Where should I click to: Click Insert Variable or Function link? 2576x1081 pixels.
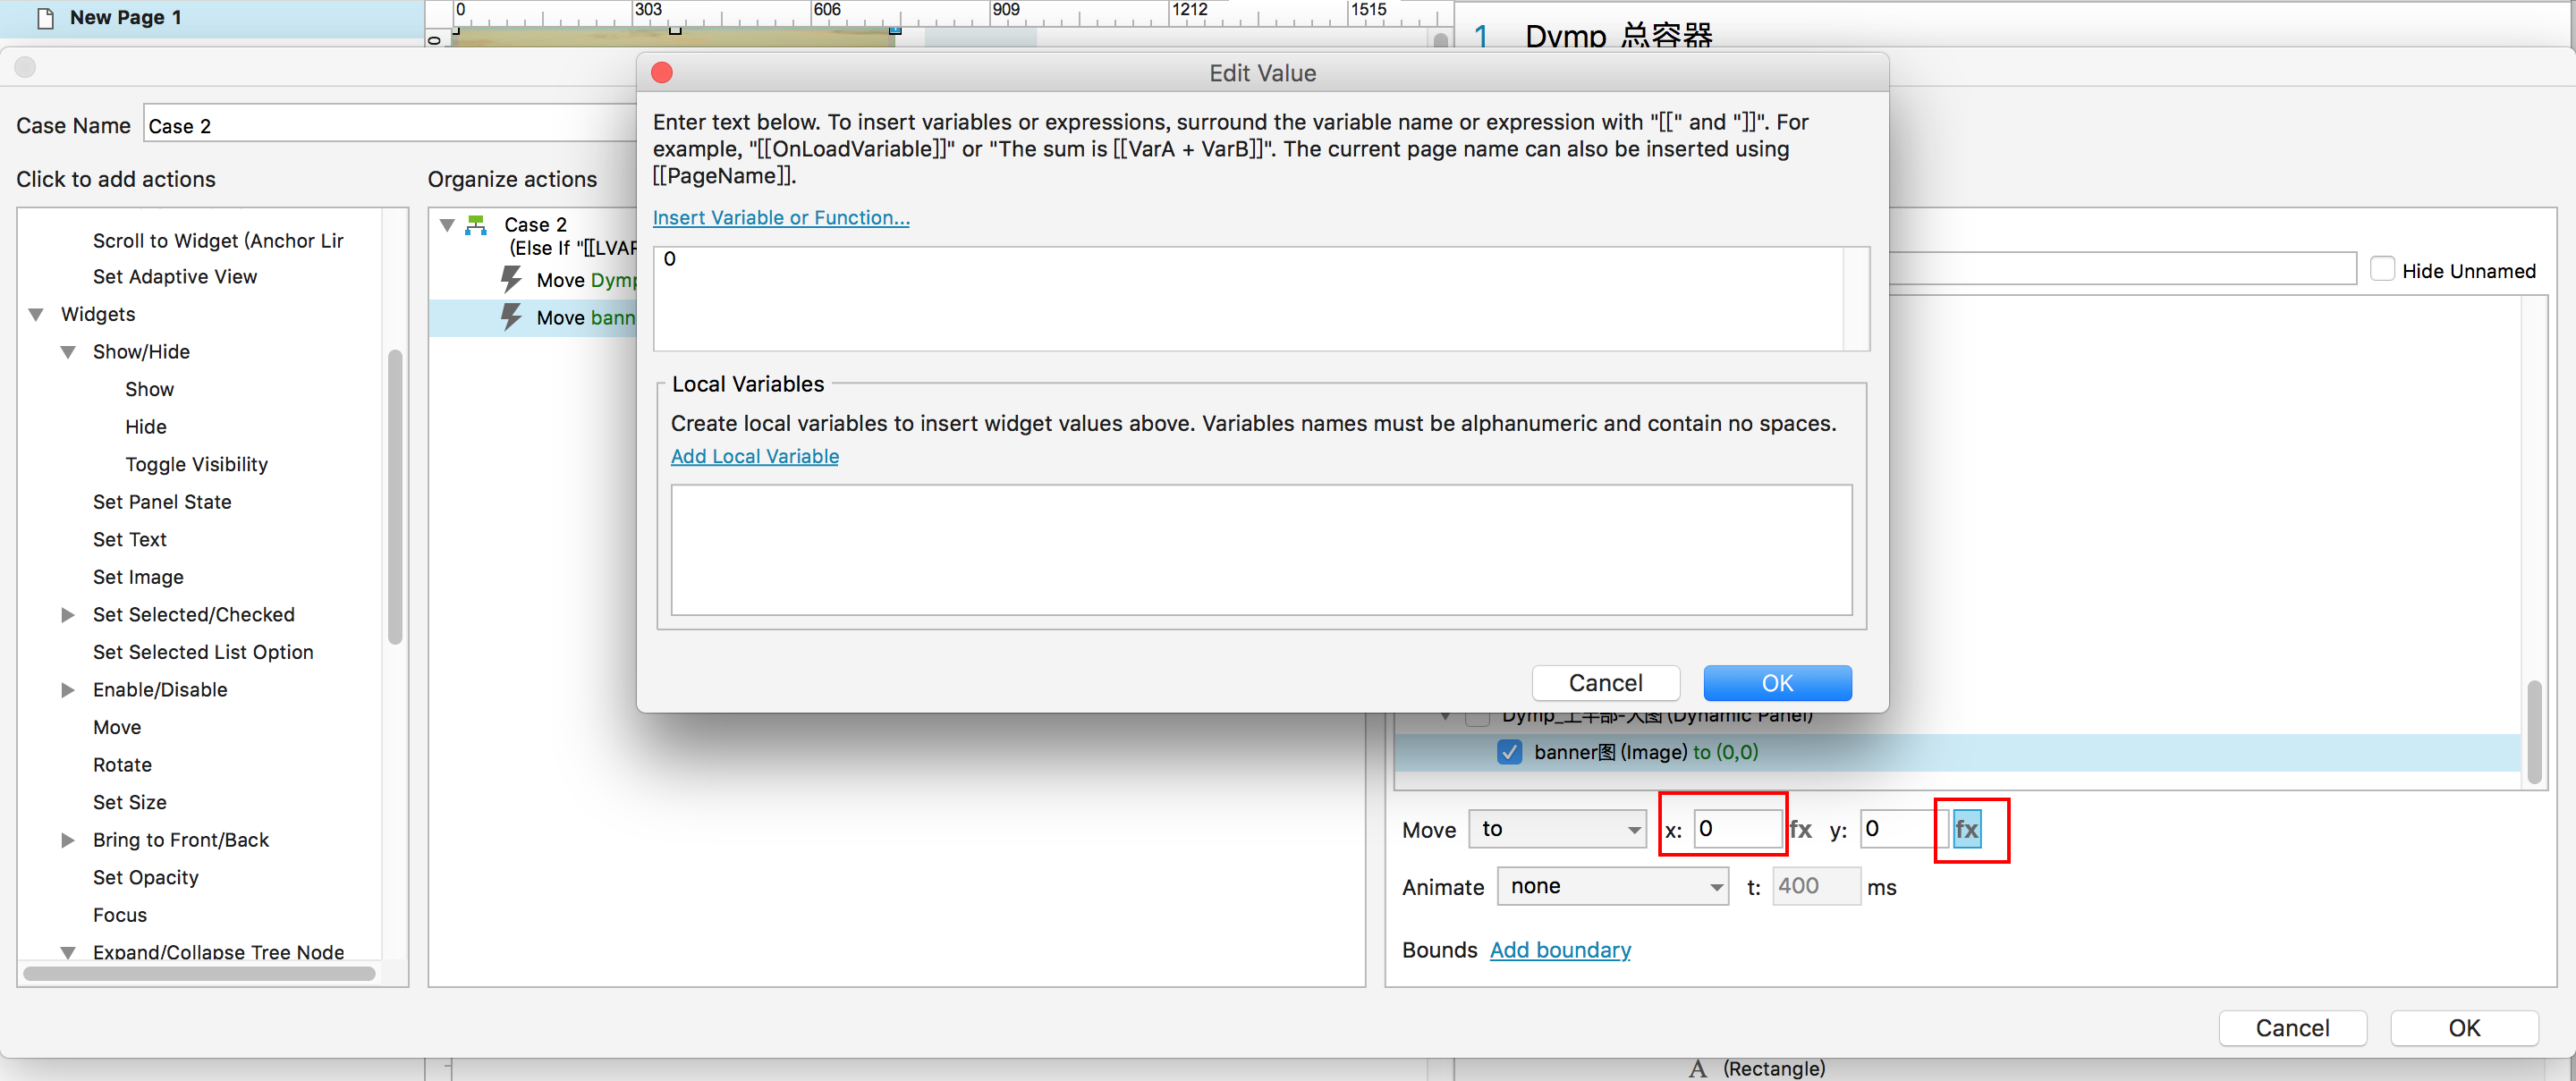[780, 217]
